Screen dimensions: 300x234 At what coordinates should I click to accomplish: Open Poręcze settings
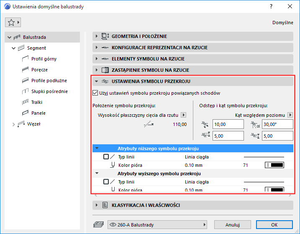point(39,70)
